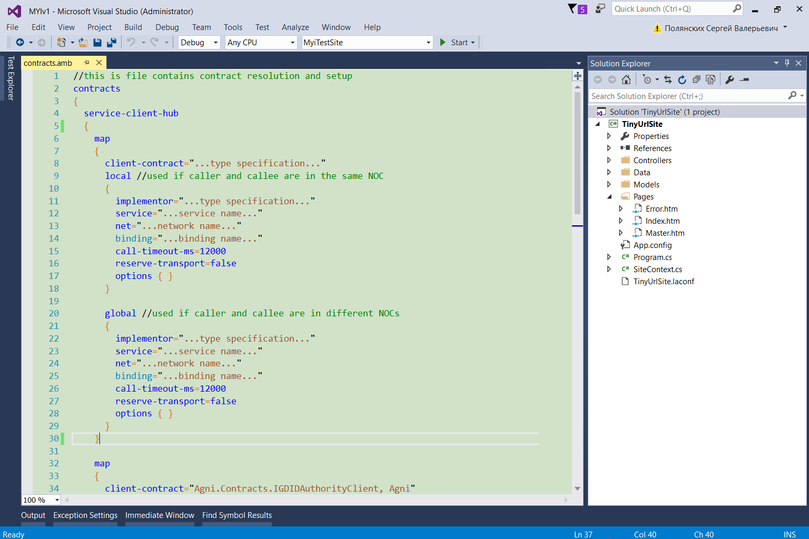Click the Open File folder icon
809x539 pixels.
click(83, 42)
